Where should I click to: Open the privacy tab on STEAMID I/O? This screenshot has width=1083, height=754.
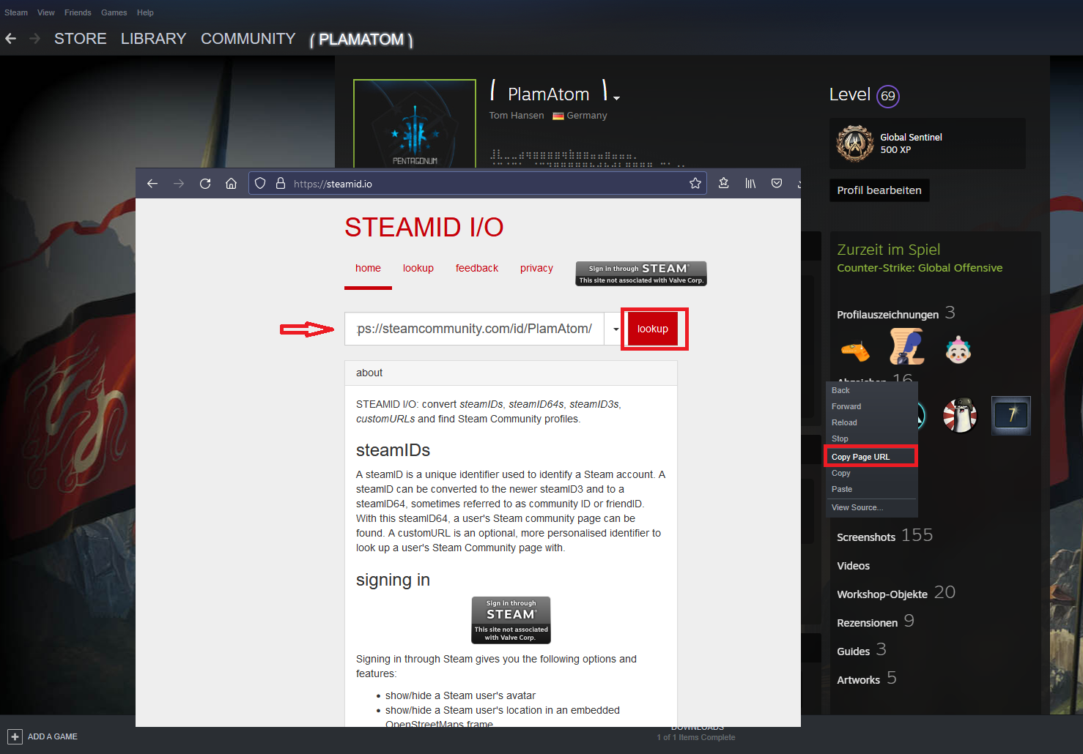click(x=536, y=269)
